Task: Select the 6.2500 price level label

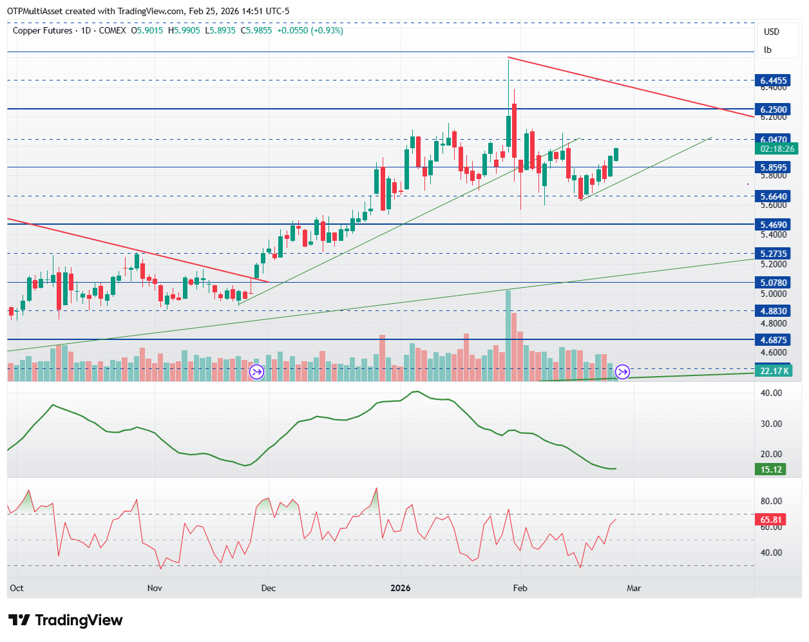Action: tap(774, 109)
